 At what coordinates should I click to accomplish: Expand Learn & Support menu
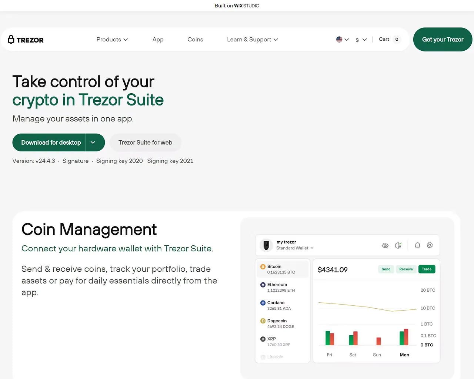(253, 40)
